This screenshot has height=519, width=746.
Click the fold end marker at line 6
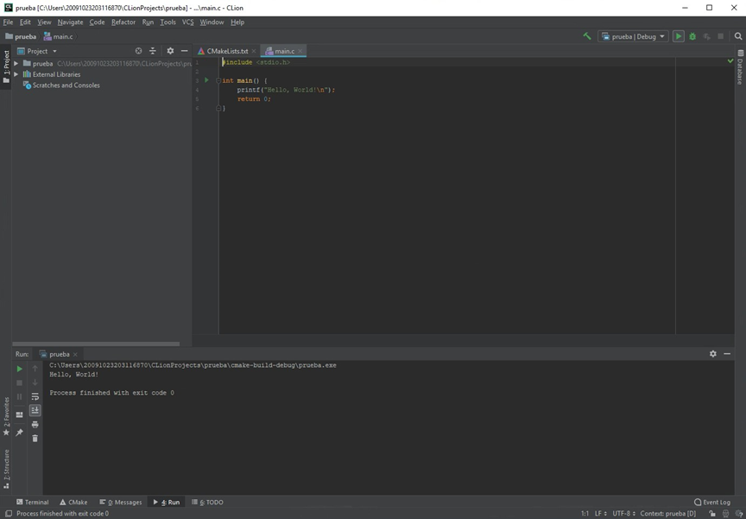218,108
